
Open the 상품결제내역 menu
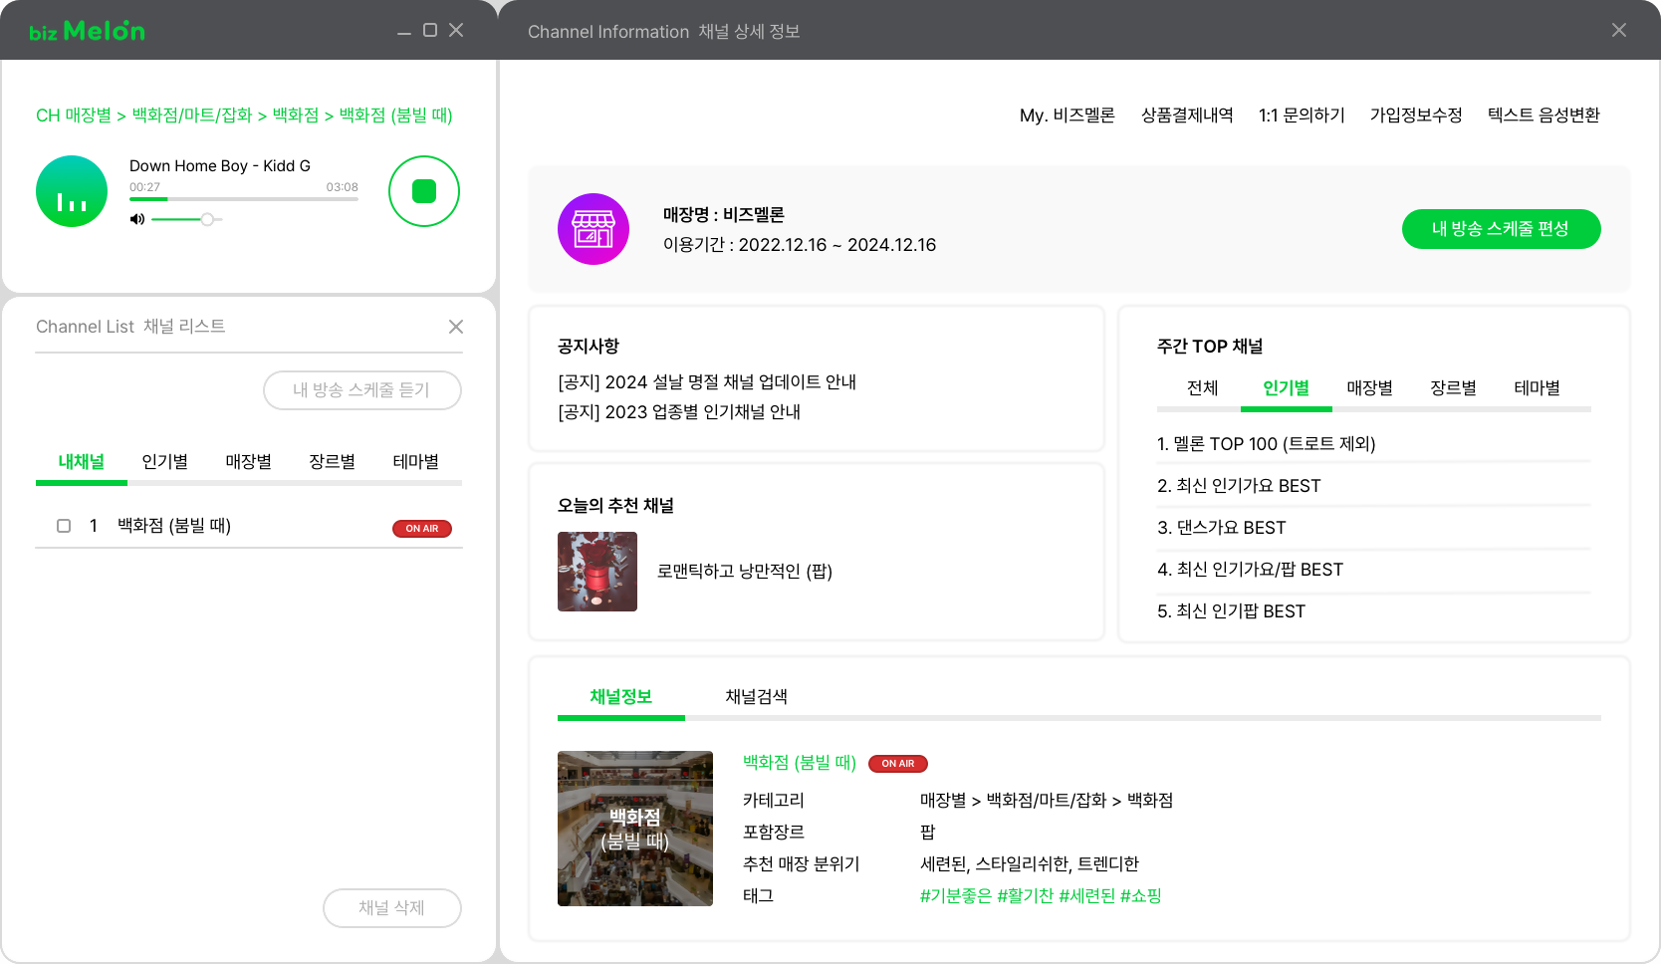1187,116
